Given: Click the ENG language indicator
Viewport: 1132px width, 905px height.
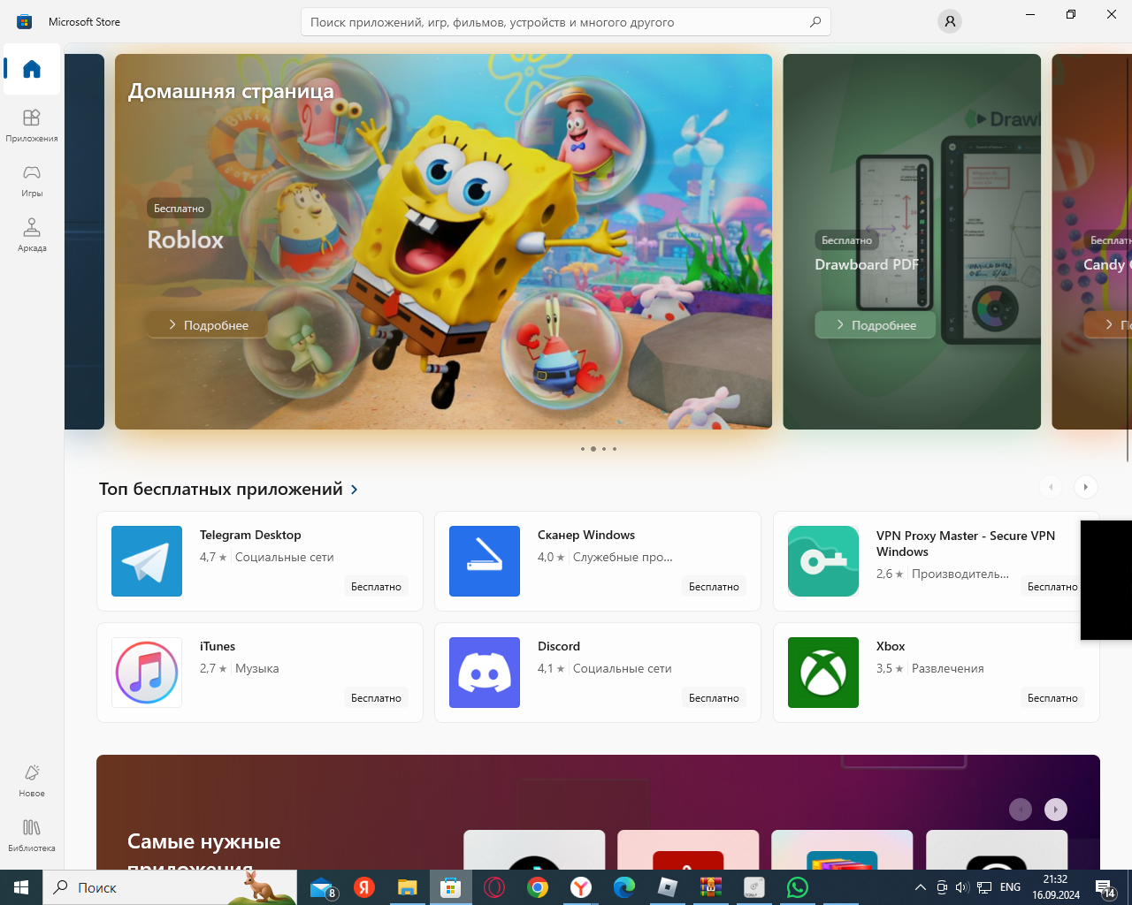Looking at the screenshot, I should pos(1010,887).
